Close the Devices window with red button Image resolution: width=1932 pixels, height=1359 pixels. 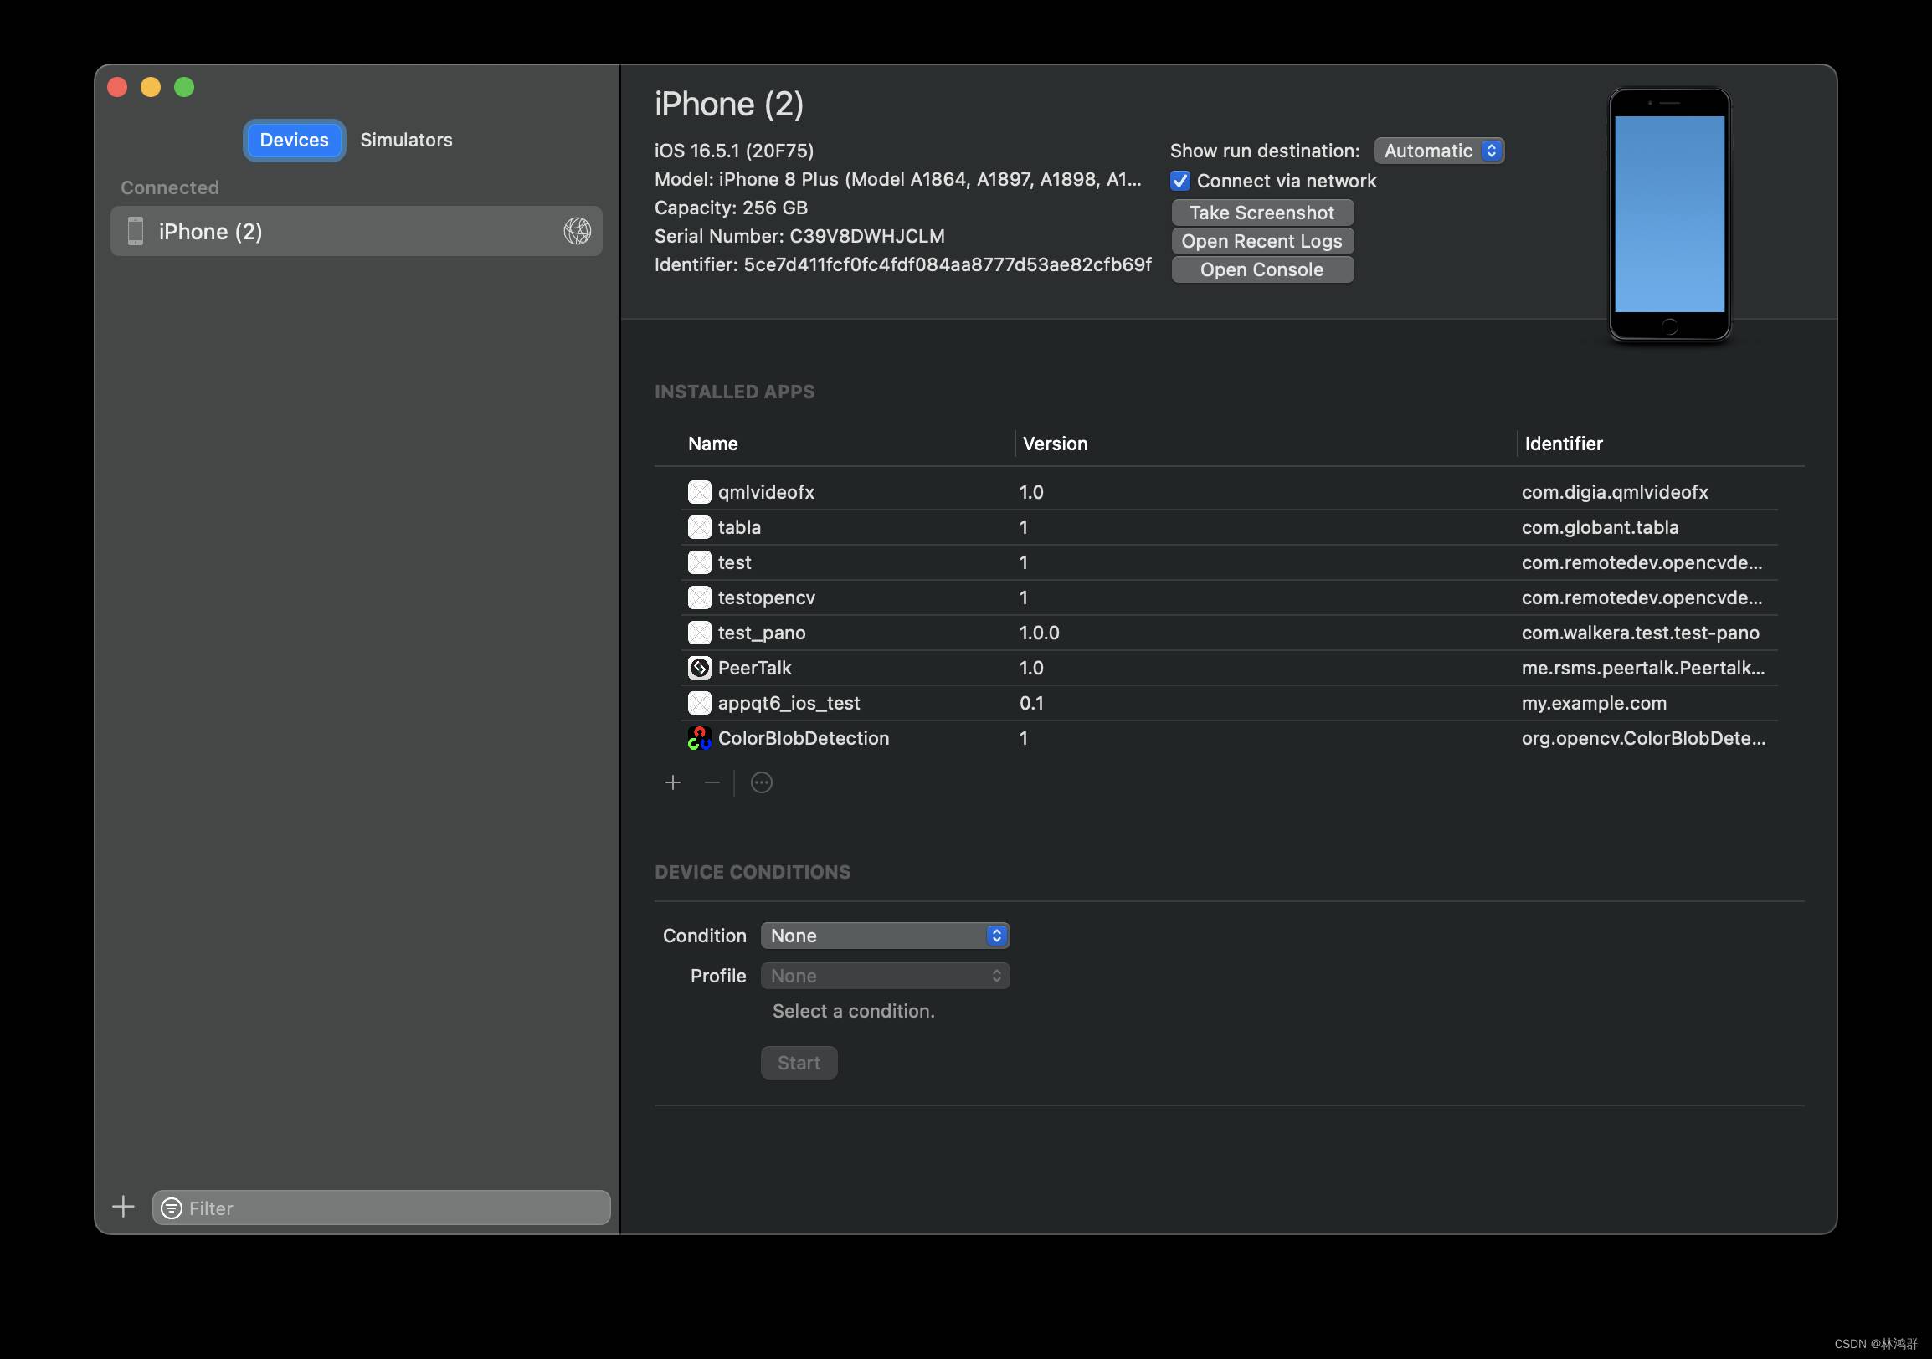[x=117, y=88]
